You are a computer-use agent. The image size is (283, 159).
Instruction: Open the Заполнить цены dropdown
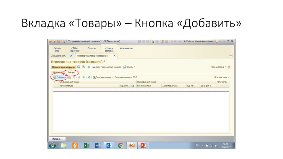pyautogui.click(x=103, y=77)
